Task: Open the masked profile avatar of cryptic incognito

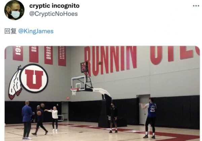Action: click(x=14, y=10)
